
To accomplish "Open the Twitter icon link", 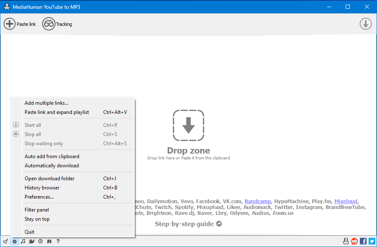I will 372,241.
